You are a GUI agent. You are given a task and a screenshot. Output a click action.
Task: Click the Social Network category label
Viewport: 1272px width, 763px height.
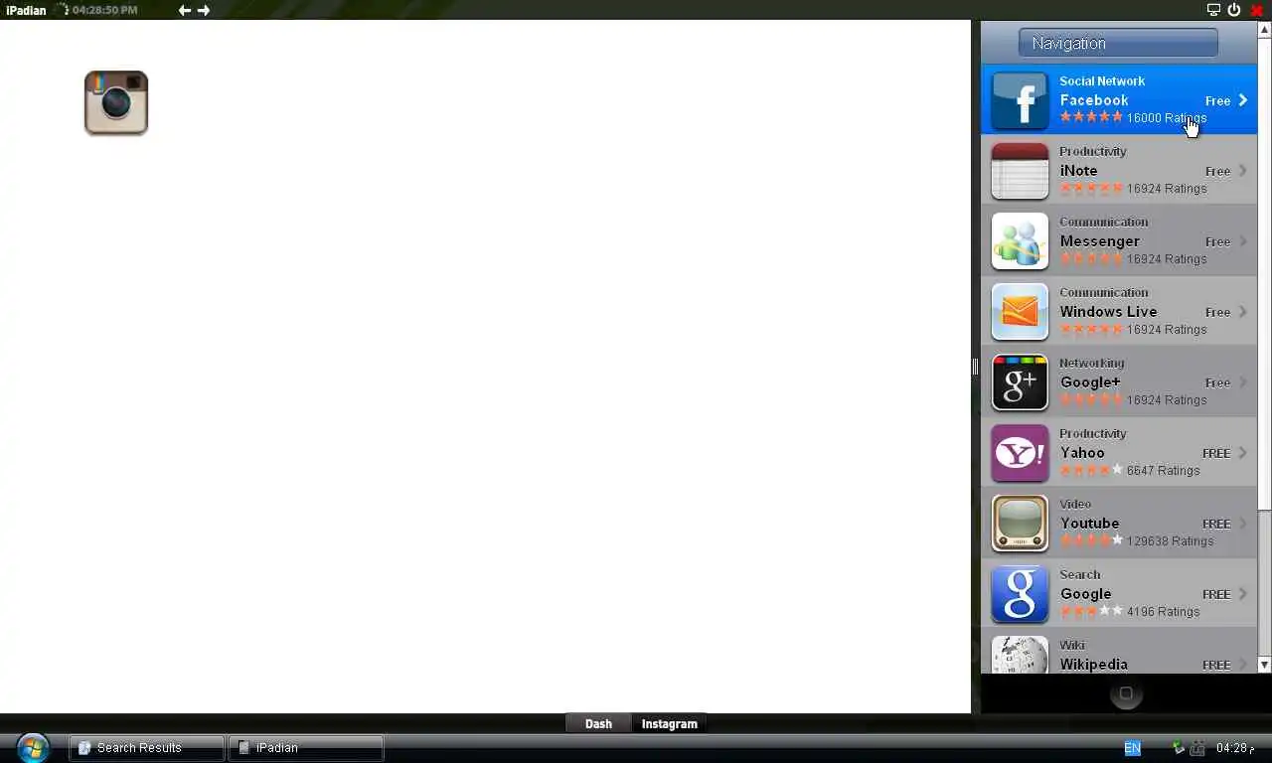point(1102,81)
